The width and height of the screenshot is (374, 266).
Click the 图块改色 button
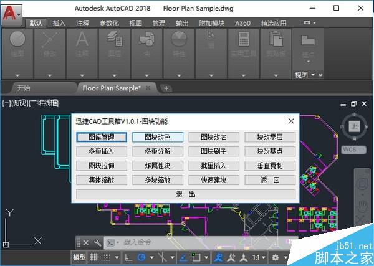[158, 137]
